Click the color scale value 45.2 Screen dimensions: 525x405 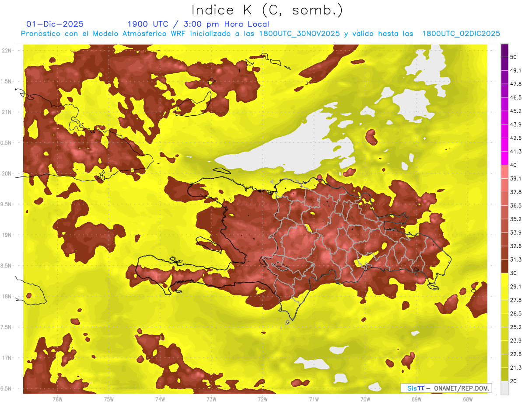(x=516, y=111)
